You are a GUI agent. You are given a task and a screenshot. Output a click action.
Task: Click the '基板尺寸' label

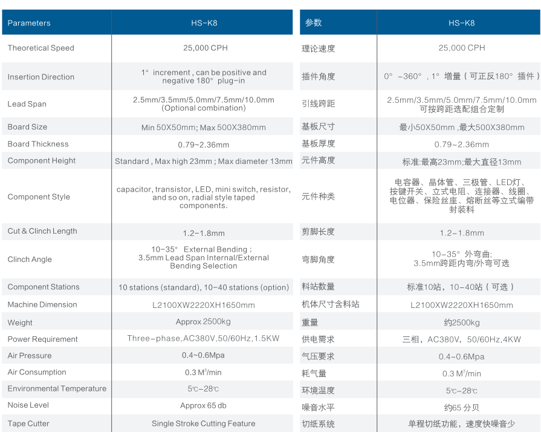point(318,126)
